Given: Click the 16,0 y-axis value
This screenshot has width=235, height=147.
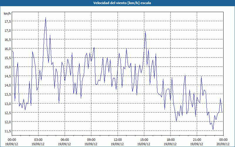Looking at the screenshot, I should click(x=8, y=49).
